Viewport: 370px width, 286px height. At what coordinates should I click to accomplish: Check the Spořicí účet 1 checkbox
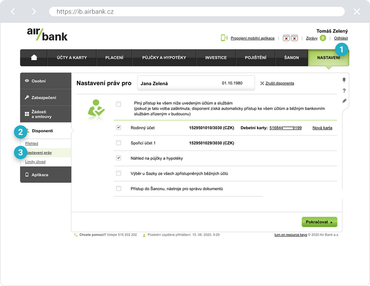click(x=118, y=143)
